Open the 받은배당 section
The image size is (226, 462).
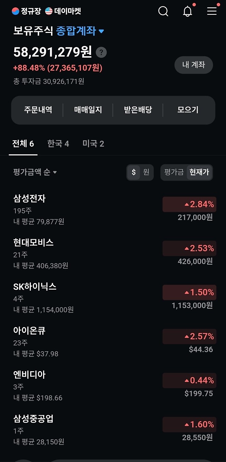tap(138, 110)
